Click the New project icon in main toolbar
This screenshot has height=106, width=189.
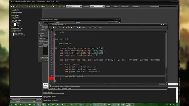click(x=12, y=6)
